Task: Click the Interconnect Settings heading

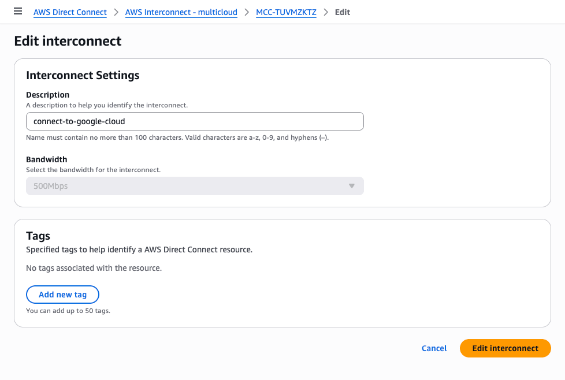Action: click(83, 75)
